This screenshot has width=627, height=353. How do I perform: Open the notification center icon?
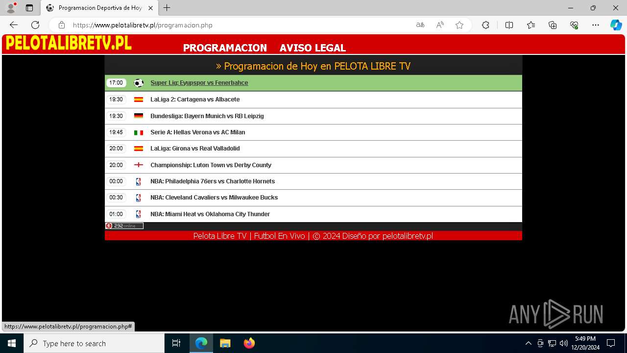(x=611, y=343)
